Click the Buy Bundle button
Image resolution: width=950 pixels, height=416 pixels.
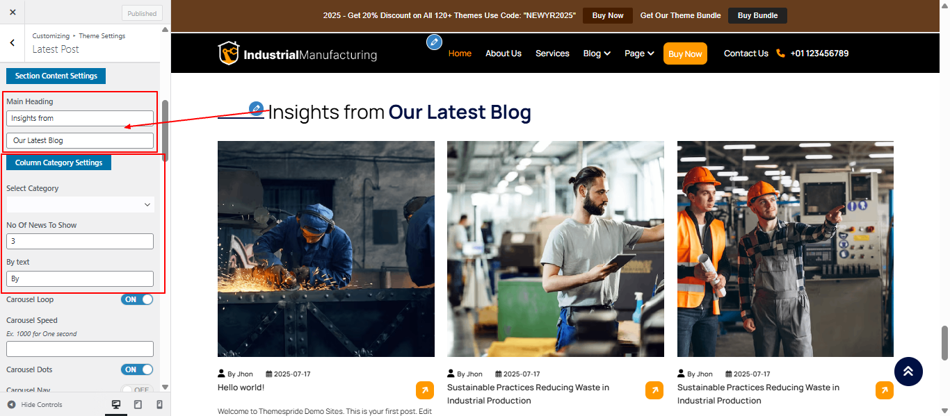tap(757, 15)
